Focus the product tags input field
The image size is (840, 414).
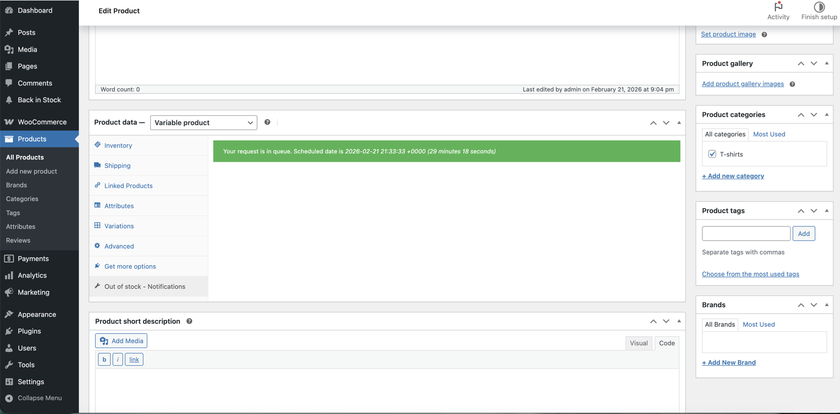click(746, 233)
